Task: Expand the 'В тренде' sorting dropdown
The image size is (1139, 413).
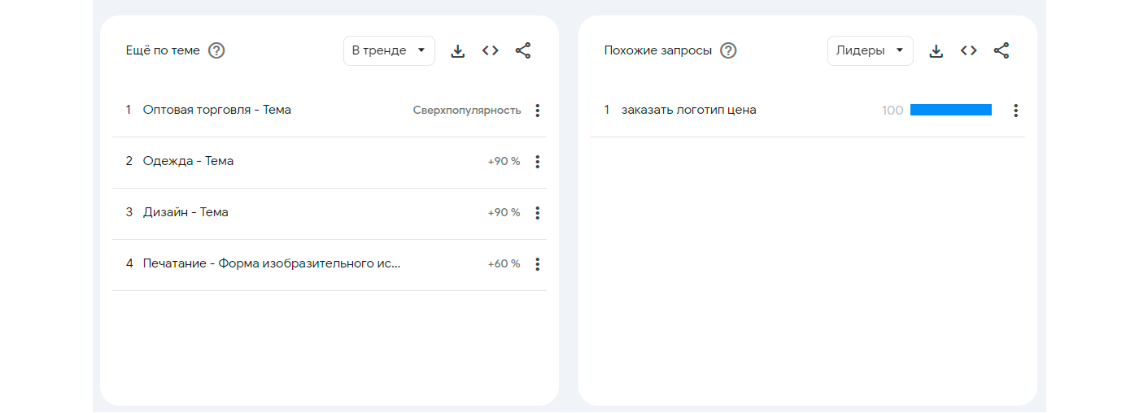Action: click(389, 50)
